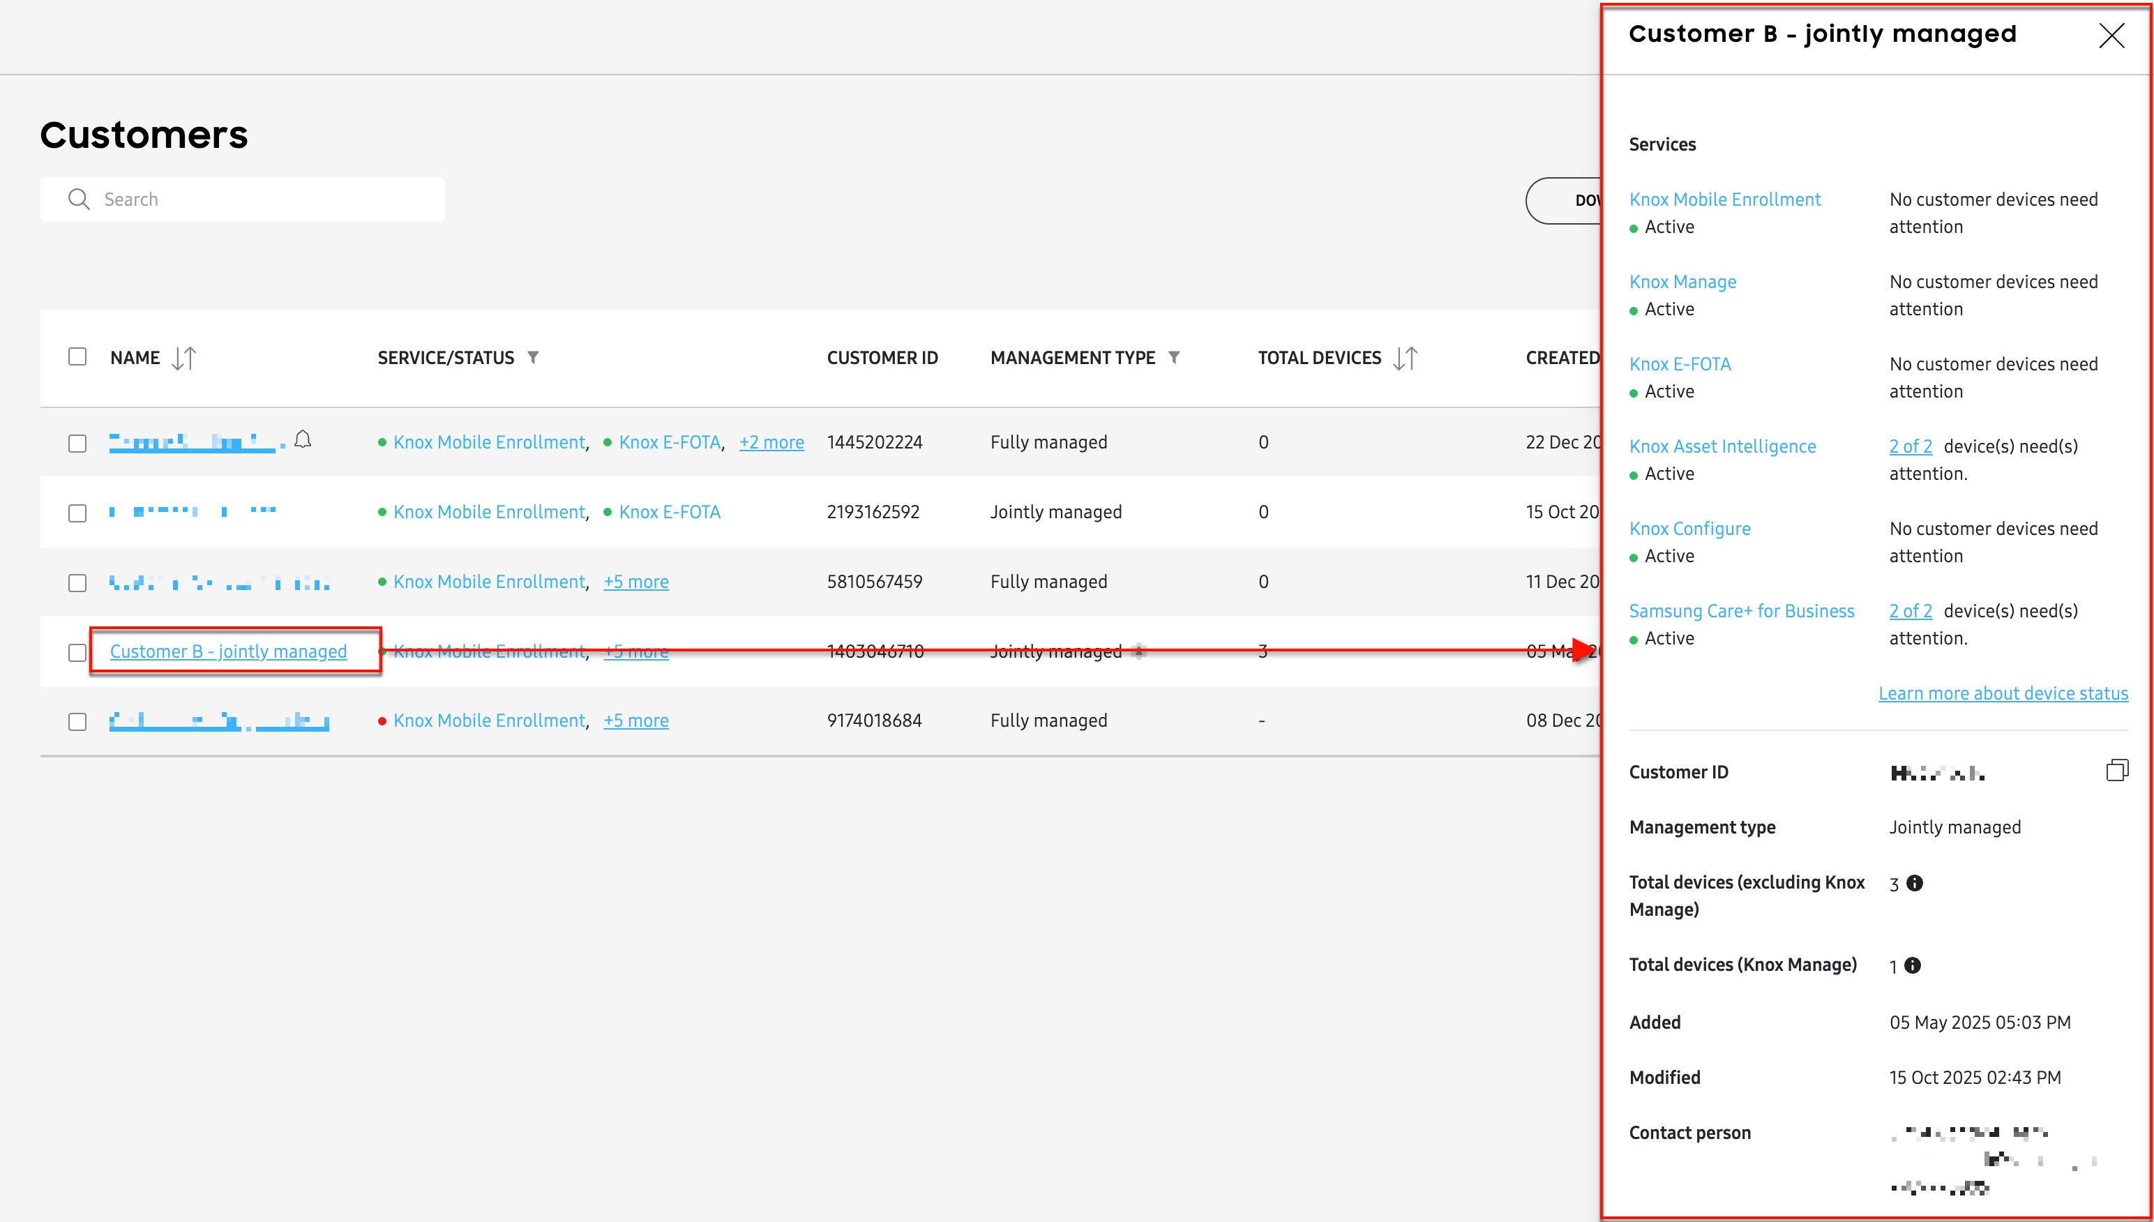Sort by Total Devices arrows icon
The width and height of the screenshot is (2154, 1222).
(x=1405, y=359)
